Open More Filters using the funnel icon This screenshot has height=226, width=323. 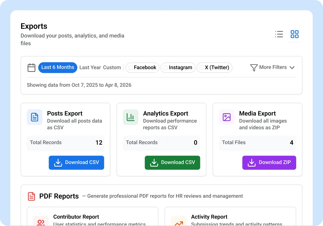tap(254, 67)
